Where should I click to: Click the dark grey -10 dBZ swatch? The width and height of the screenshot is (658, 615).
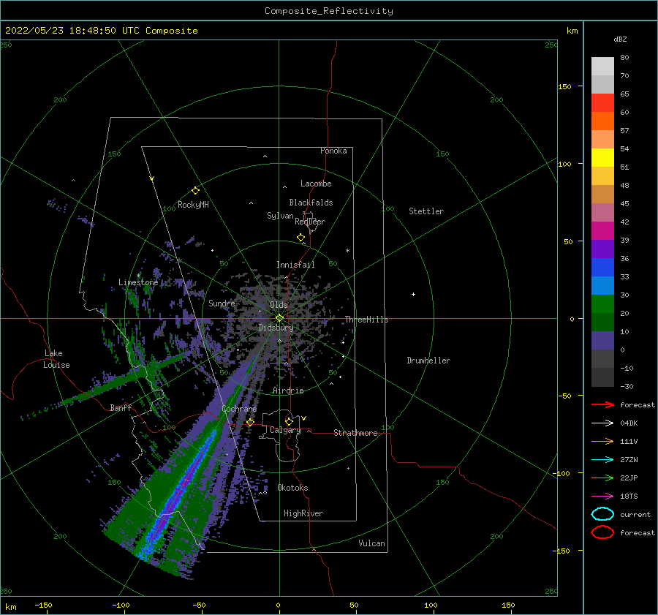602,359
